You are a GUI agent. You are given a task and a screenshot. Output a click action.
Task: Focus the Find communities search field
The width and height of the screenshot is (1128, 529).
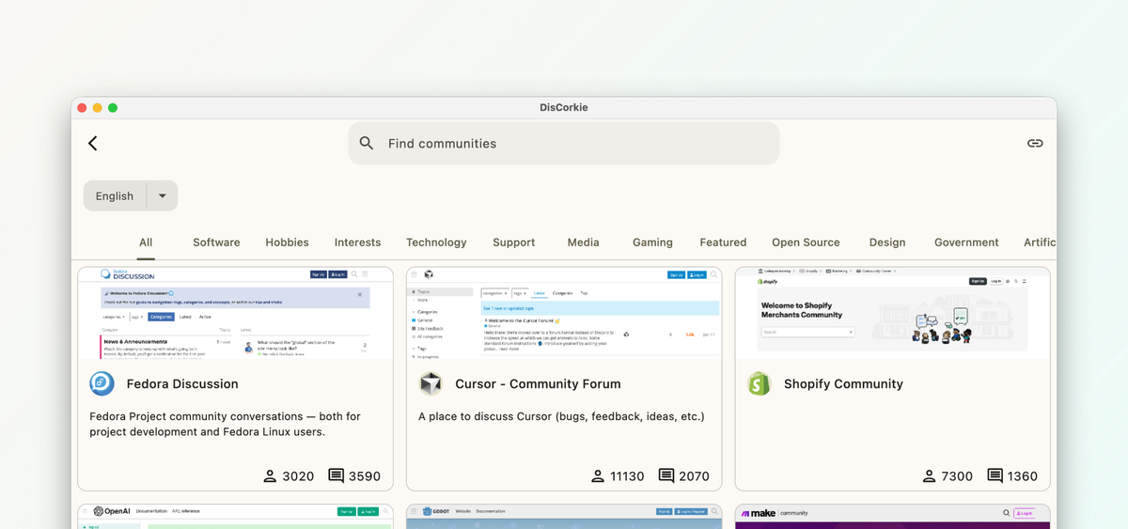[x=564, y=144]
